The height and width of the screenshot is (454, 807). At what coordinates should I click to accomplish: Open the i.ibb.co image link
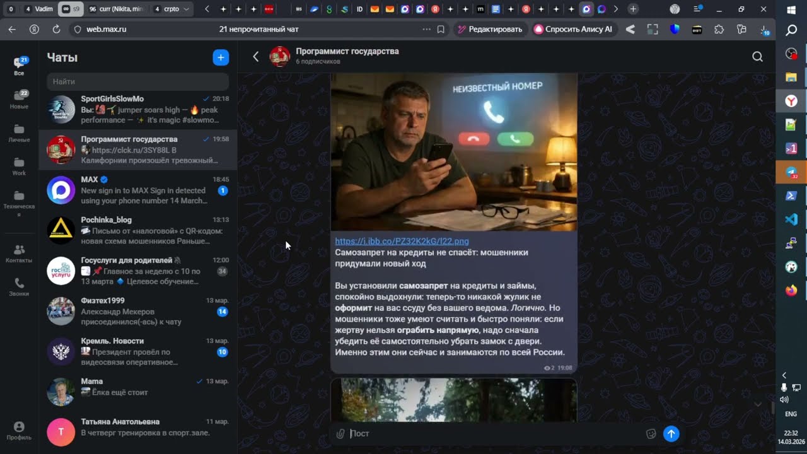click(x=402, y=241)
